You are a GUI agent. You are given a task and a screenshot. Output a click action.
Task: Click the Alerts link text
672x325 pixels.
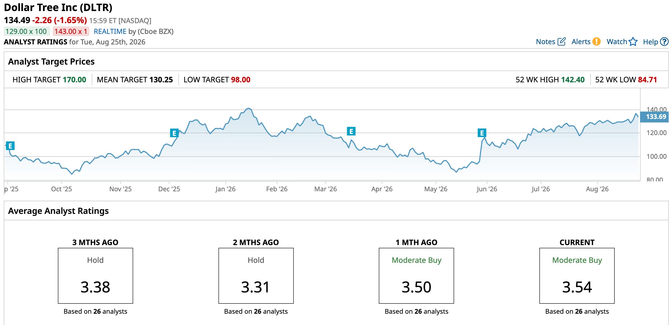581,42
